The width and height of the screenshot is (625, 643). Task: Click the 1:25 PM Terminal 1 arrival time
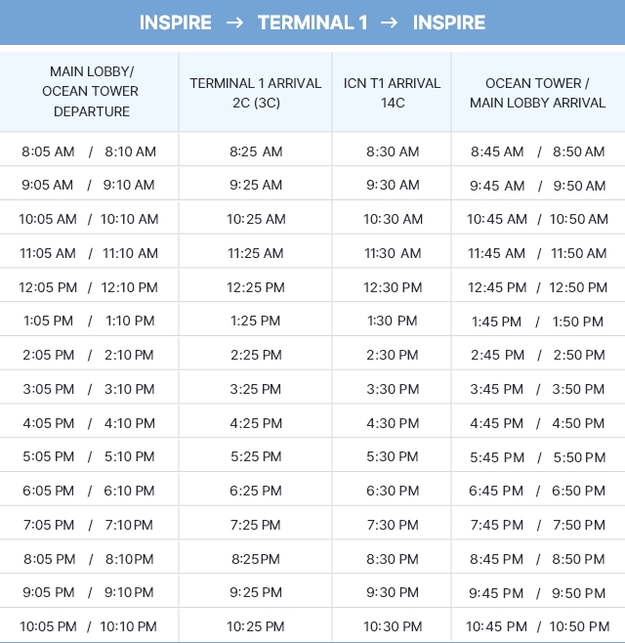[256, 321]
